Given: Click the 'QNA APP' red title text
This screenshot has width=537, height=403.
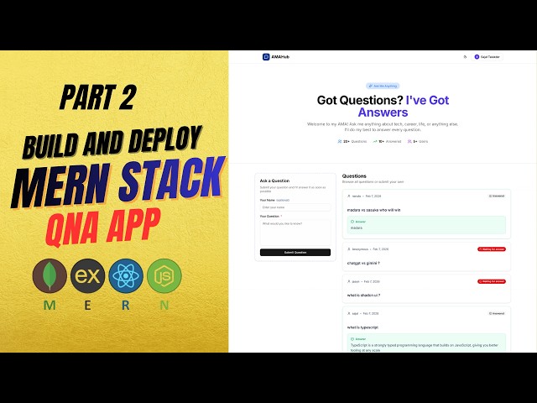Looking at the screenshot, I should click(x=102, y=228).
